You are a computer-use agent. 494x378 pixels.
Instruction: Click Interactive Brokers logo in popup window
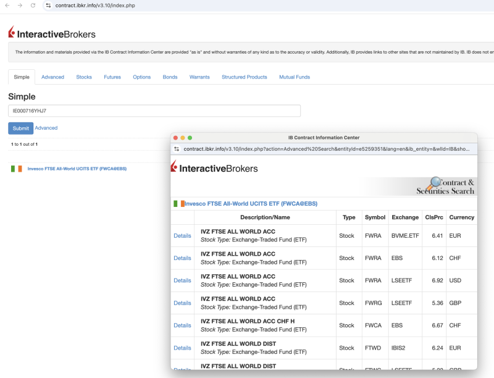(x=214, y=167)
